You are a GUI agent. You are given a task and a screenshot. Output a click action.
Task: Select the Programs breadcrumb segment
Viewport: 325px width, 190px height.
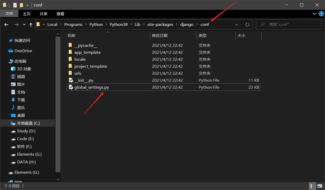(73, 25)
